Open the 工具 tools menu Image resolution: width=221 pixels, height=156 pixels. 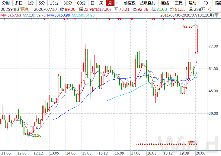click(x=178, y=3)
